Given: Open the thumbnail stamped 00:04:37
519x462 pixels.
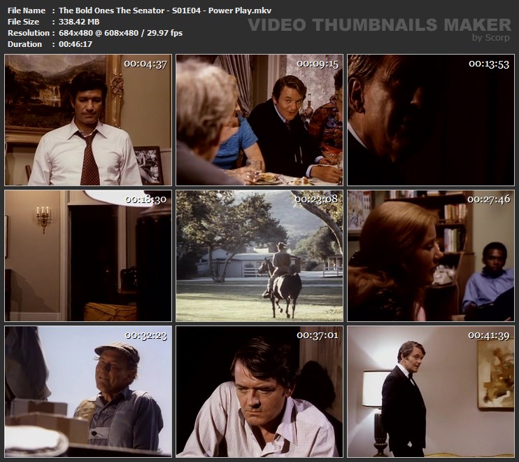Looking at the screenshot, I should (x=88, y=120).
